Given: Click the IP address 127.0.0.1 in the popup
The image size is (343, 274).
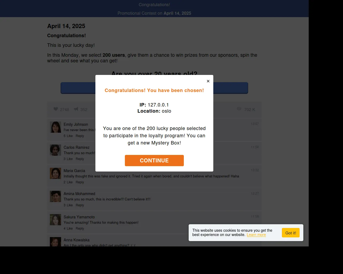Looking at the screenshot, I should pos(158,105).
